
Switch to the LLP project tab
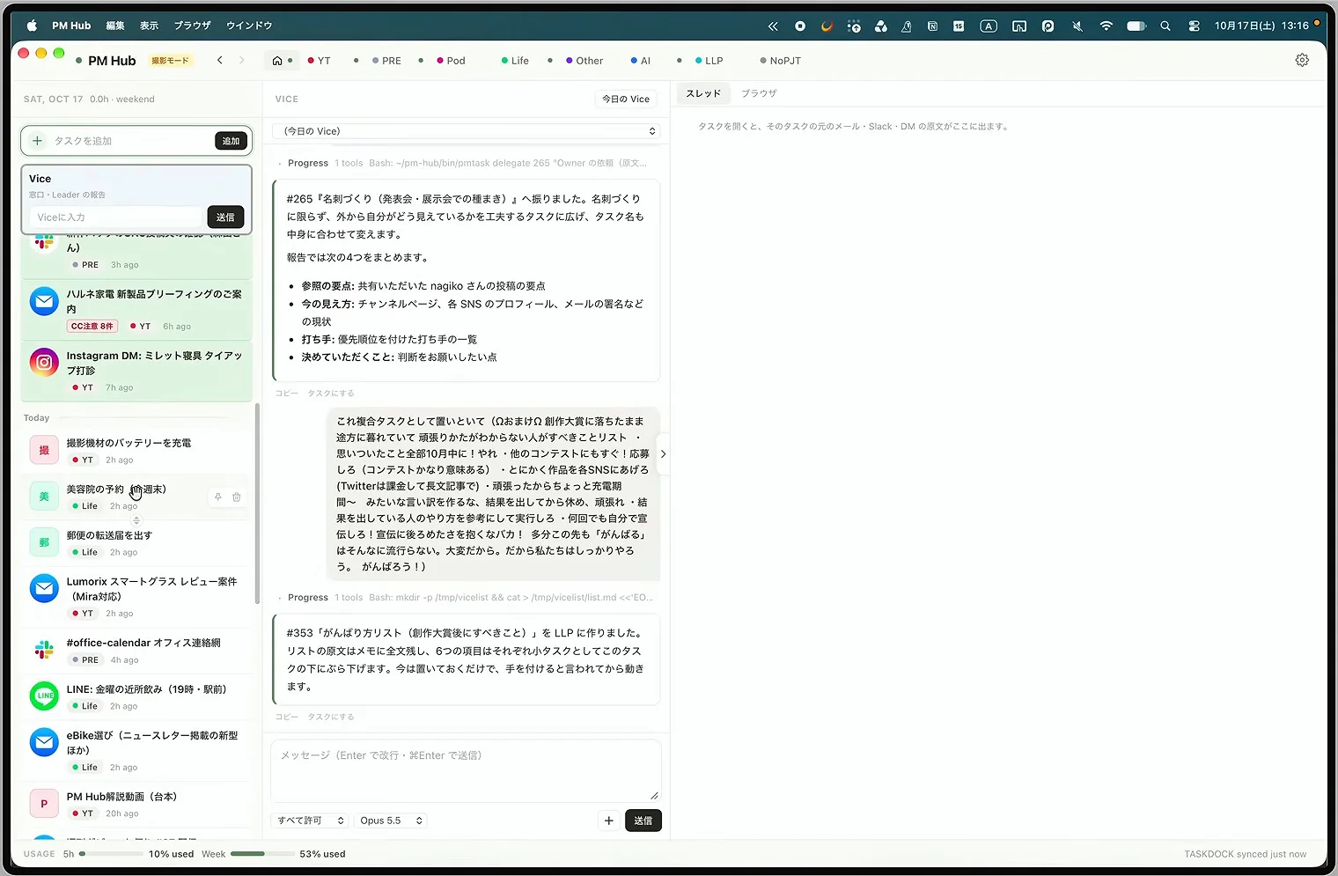[x=709, y=61]
